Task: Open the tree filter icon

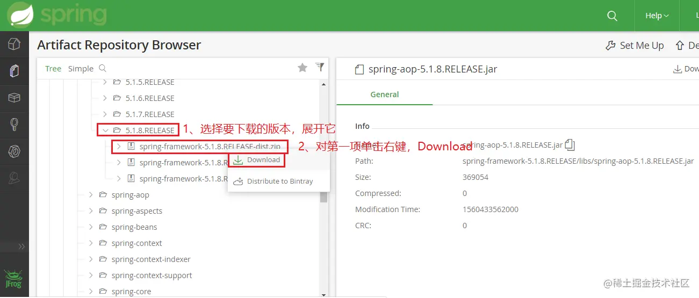Action: [x=320, y=67]
